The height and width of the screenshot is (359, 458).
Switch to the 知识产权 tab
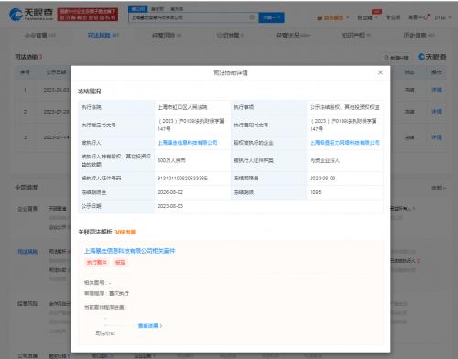click(355, 36)
